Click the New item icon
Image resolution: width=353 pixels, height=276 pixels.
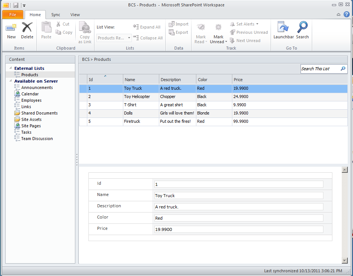(11, 27)
